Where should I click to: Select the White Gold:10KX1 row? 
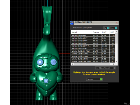click(x=93, y=54)
